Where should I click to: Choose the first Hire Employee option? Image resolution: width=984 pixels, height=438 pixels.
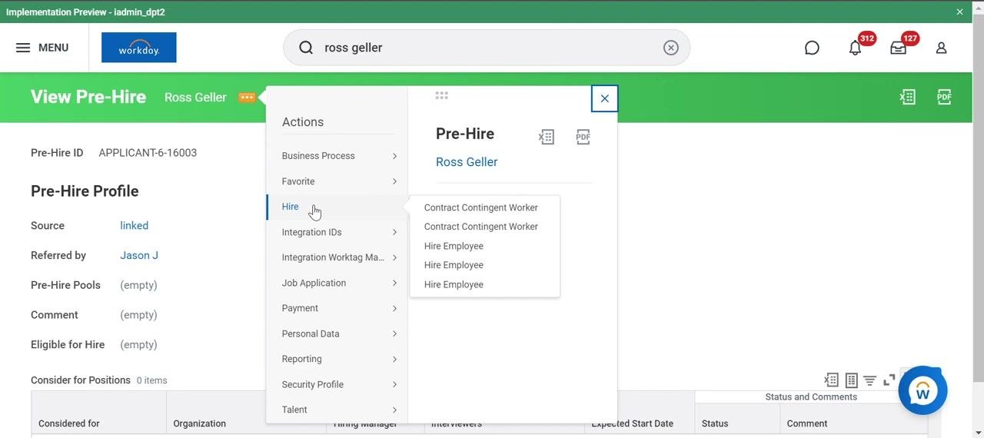click(454, 246)
